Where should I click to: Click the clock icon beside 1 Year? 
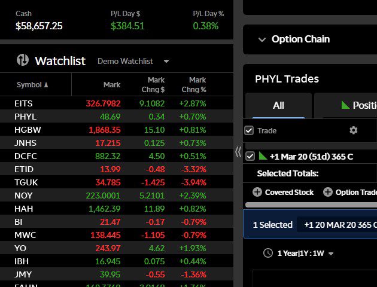[x=268, y=253]
